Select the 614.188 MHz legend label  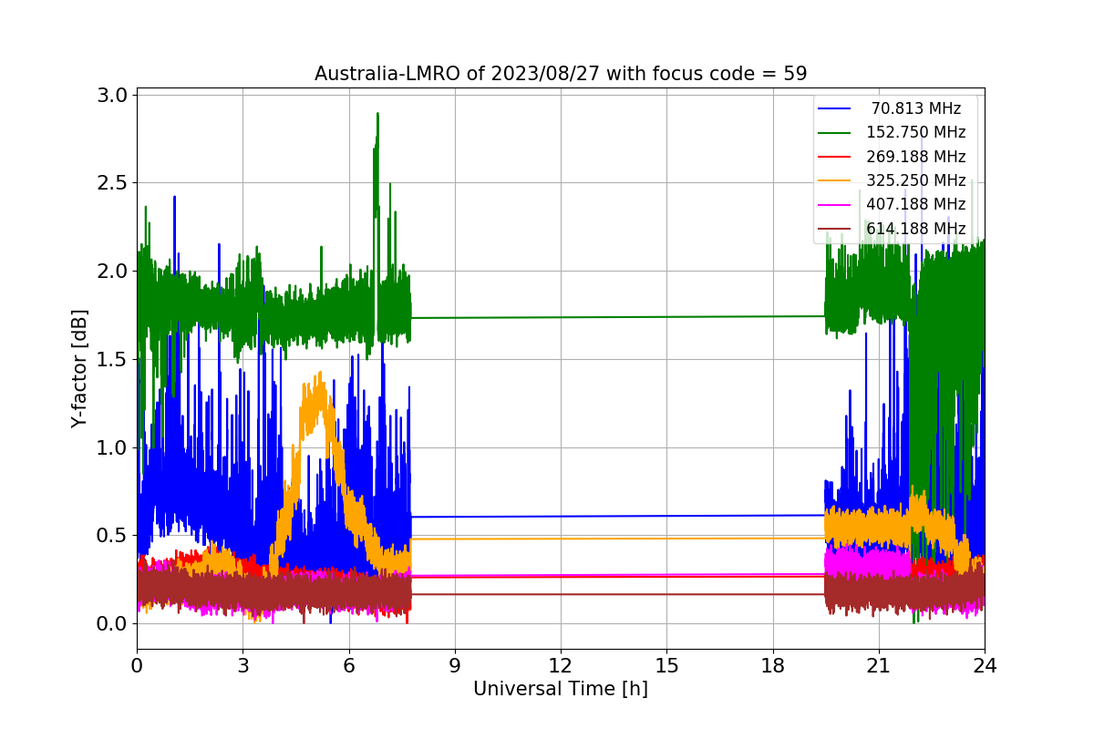click(x=916, y=228)
